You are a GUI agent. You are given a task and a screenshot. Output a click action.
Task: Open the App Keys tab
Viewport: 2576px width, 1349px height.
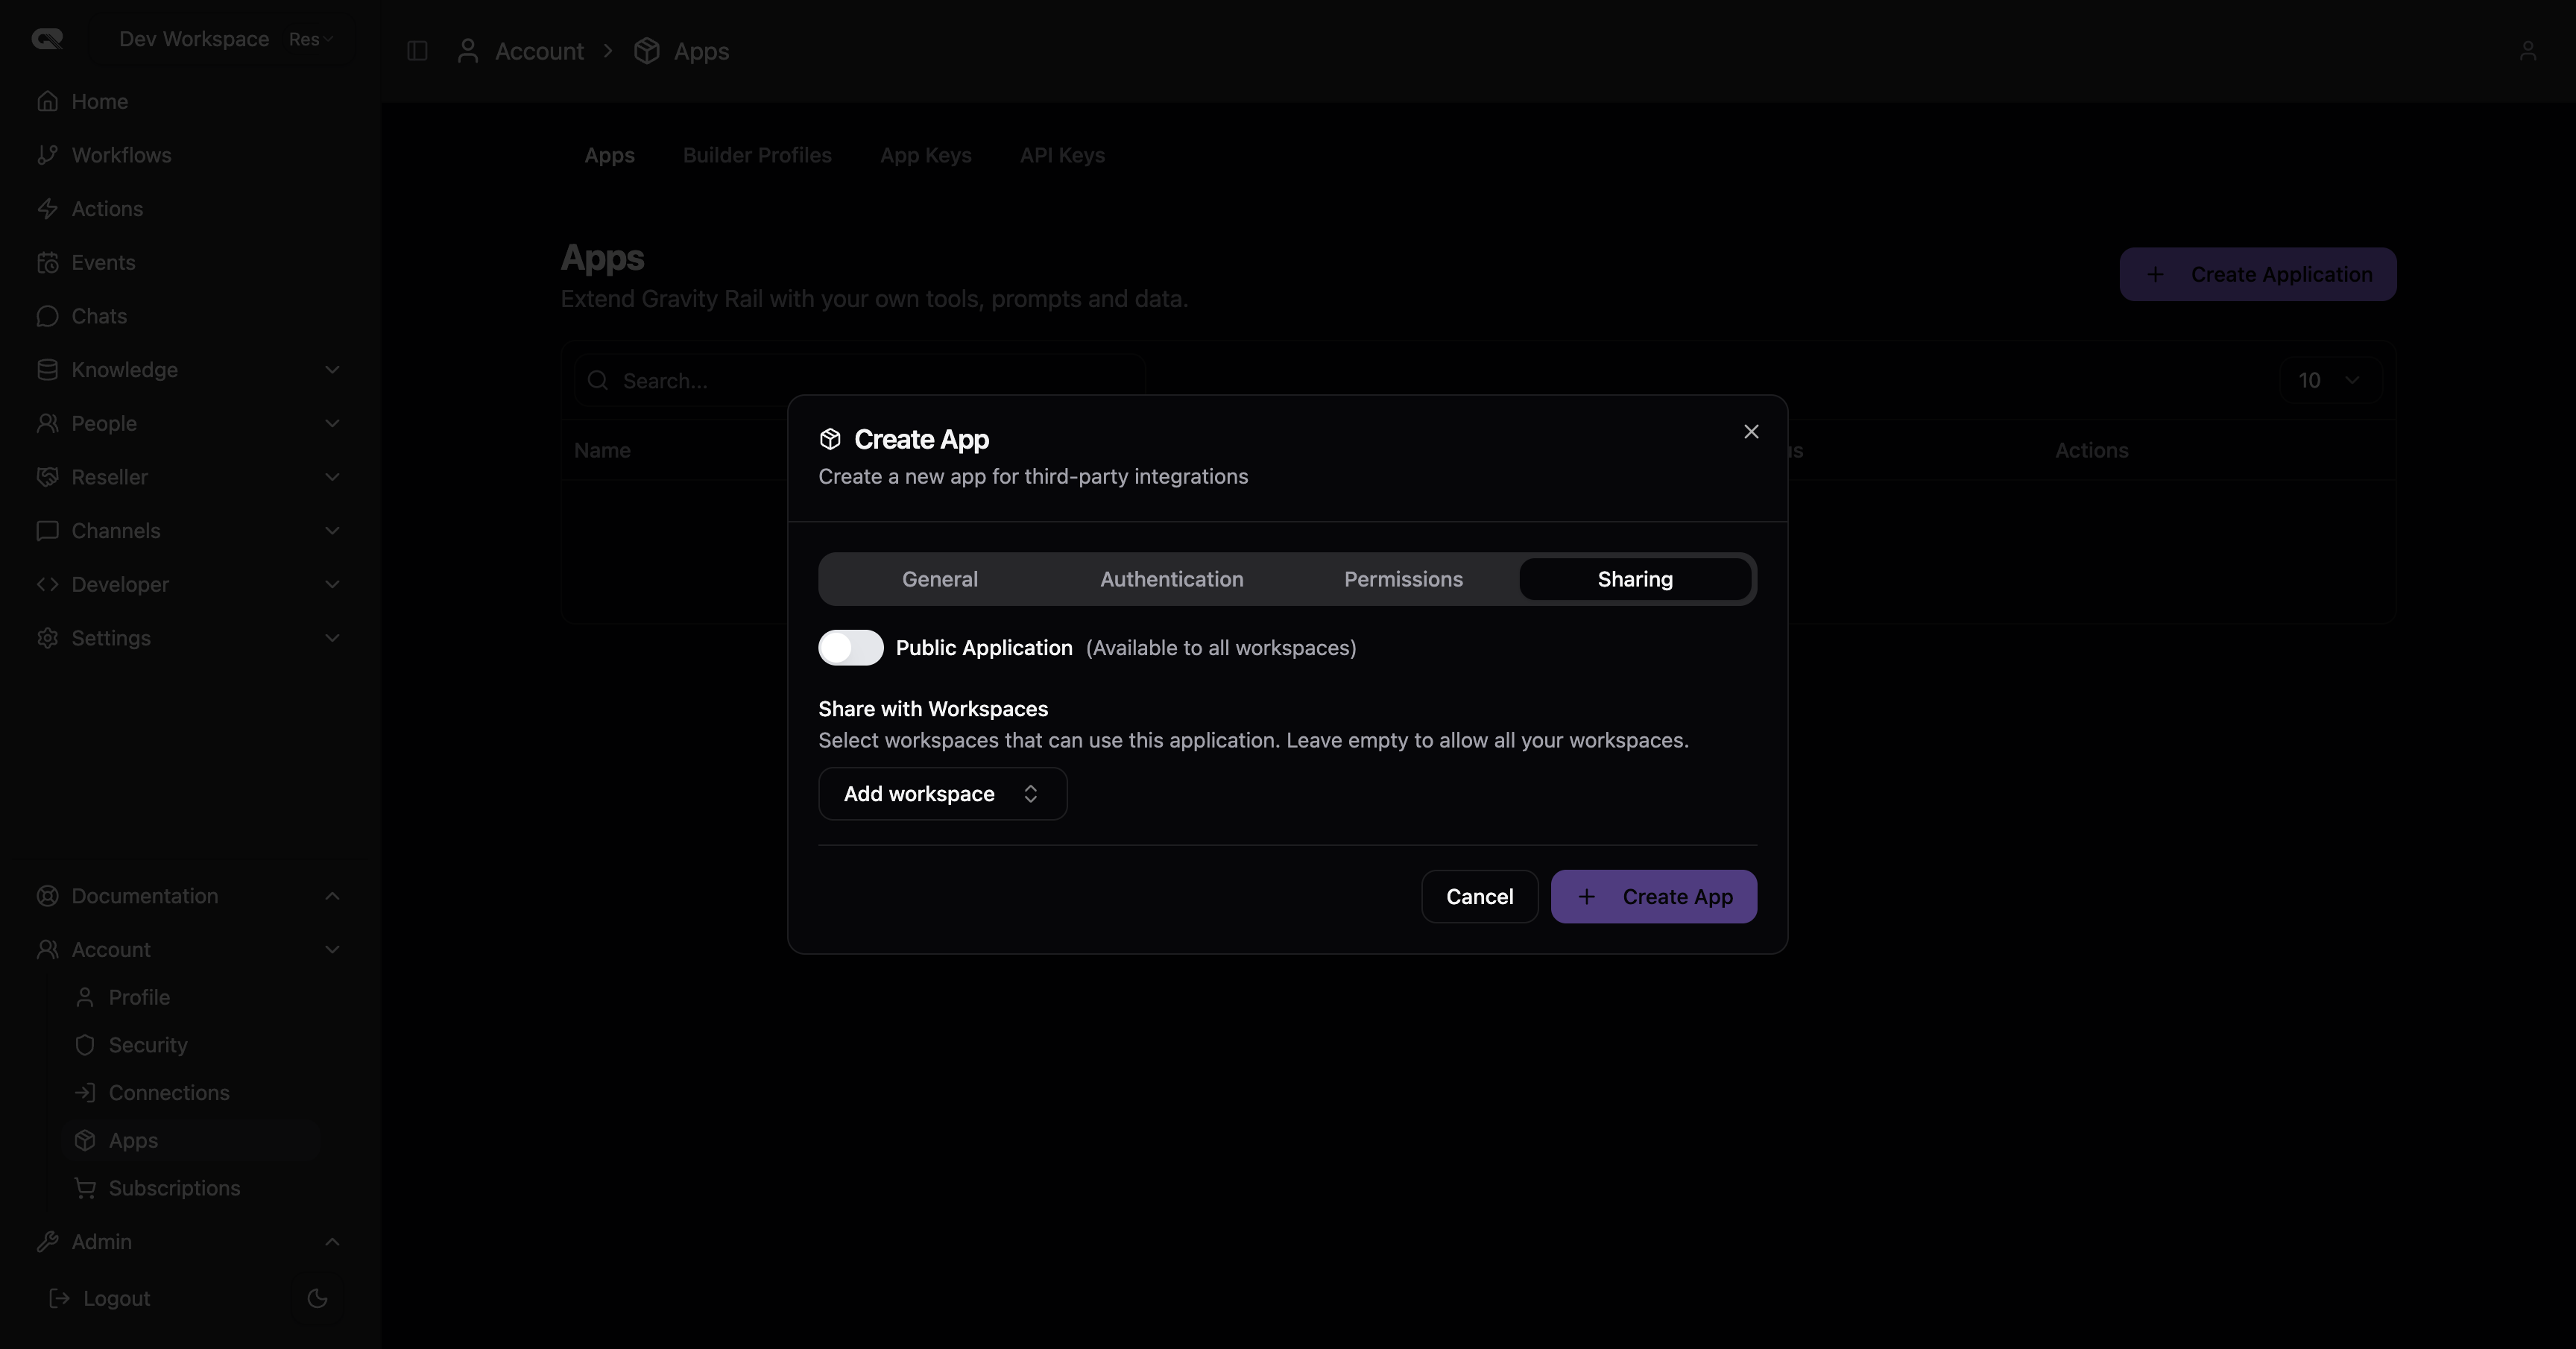point(926,155)
